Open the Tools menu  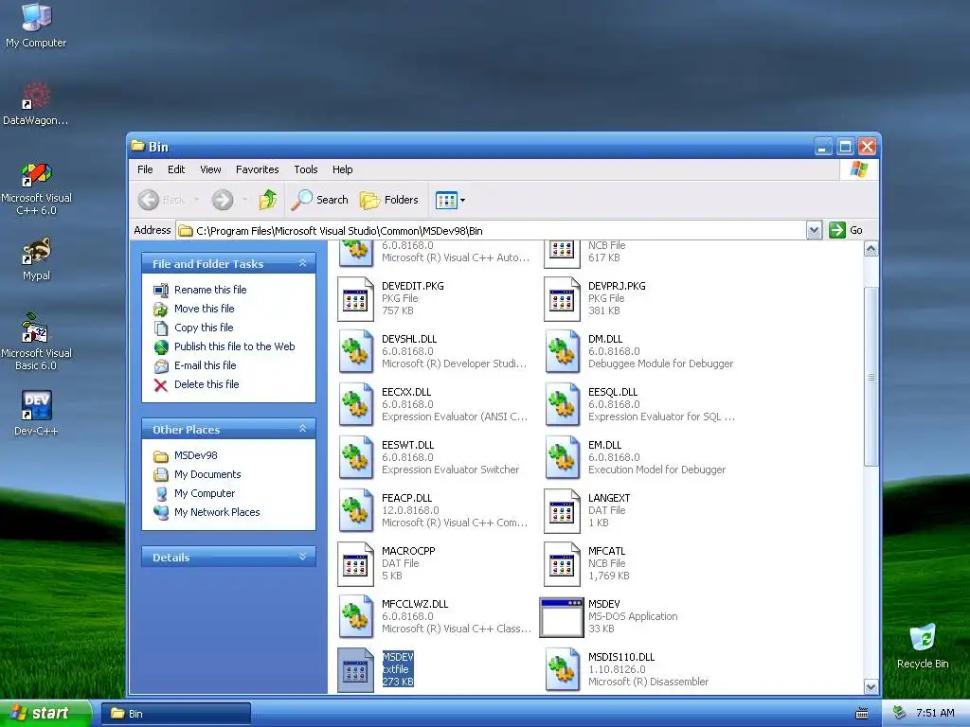coord(306,169)
